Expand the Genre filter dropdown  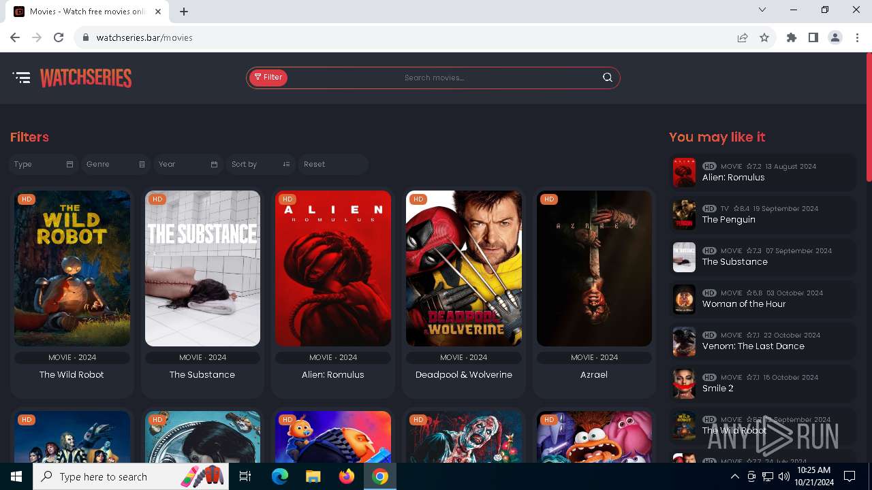coord(116,164)
